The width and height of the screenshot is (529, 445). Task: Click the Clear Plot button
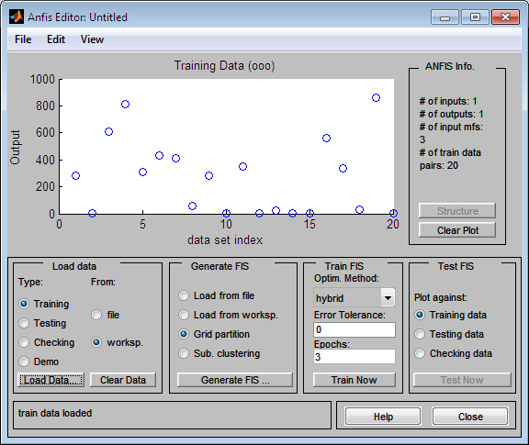[457, 230]
